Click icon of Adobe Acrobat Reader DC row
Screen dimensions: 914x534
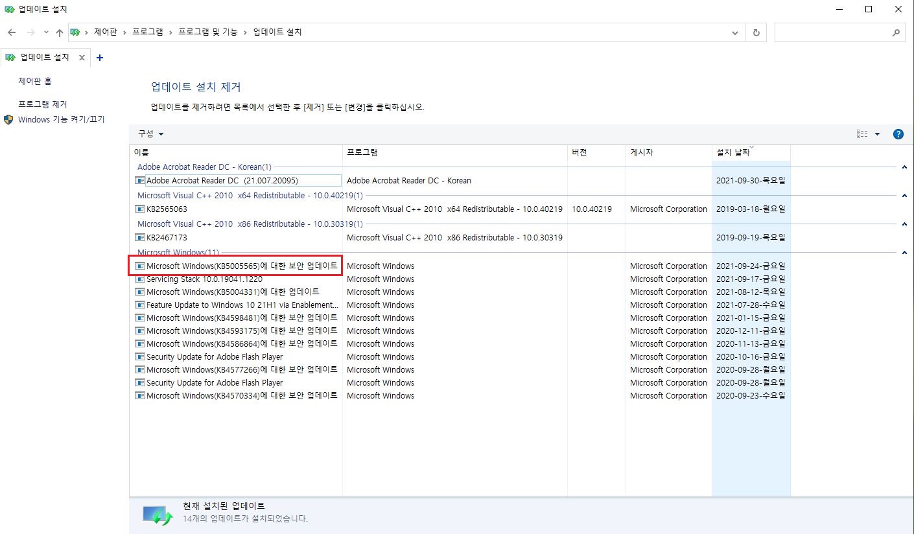click(140, 180)
